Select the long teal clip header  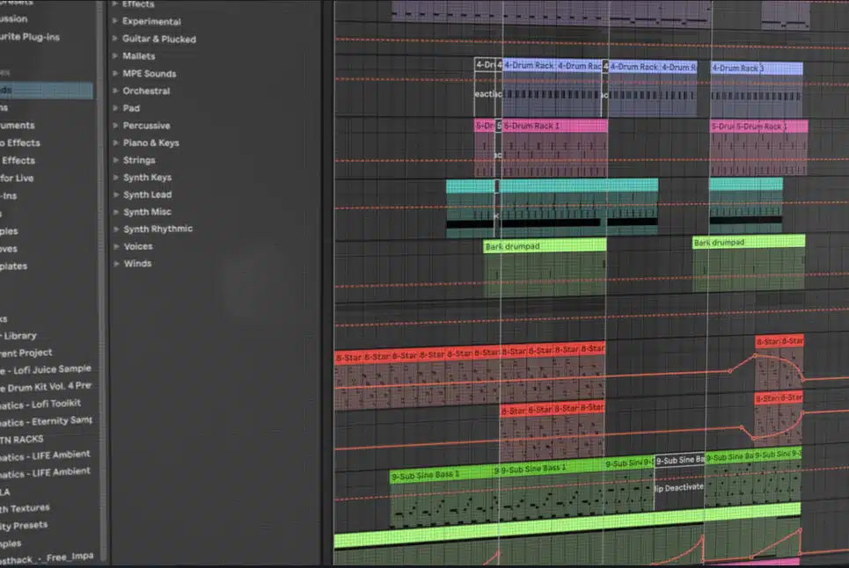click(x=578, y=186)
